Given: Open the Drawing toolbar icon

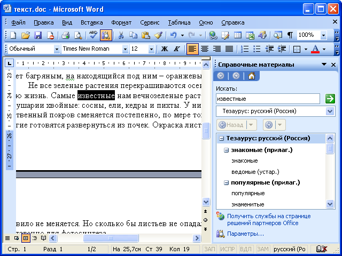Looking at the screenshot, I should point(262,35).
